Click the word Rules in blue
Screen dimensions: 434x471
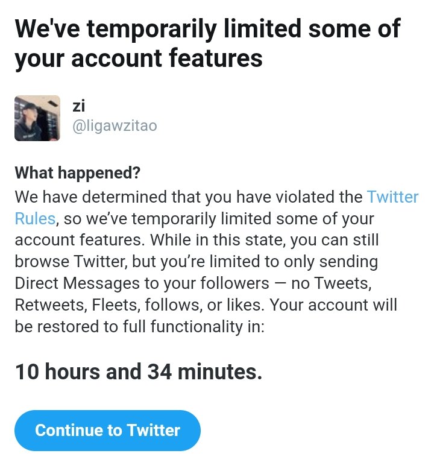tap(35, 218)
